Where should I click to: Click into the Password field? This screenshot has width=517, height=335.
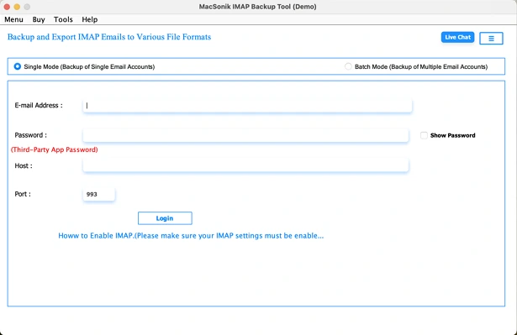tap(245, 135)
